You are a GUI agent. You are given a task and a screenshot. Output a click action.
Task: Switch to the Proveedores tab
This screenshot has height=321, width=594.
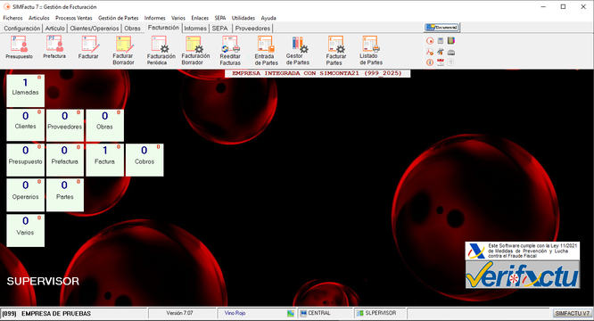pos(252,29)
